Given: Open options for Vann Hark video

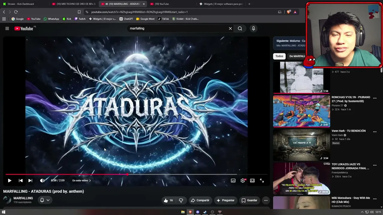Looking at the screenshot, I should [x=375, y=131].
